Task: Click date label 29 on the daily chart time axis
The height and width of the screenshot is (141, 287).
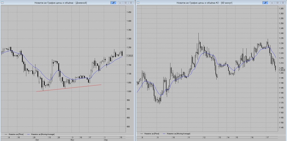Action: tap(34, 137)
